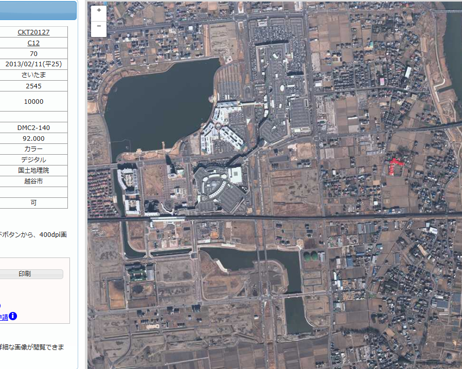Select the DMC2-140 camera cell
This screenshot has height=369, width=462.
pyautogui.click(x=33, y=127)
